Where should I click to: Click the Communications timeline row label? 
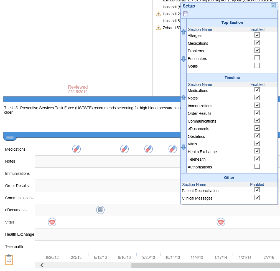point(19,198)
